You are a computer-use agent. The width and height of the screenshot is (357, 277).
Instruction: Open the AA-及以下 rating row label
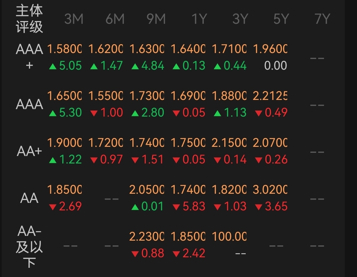tap(29, 245)
